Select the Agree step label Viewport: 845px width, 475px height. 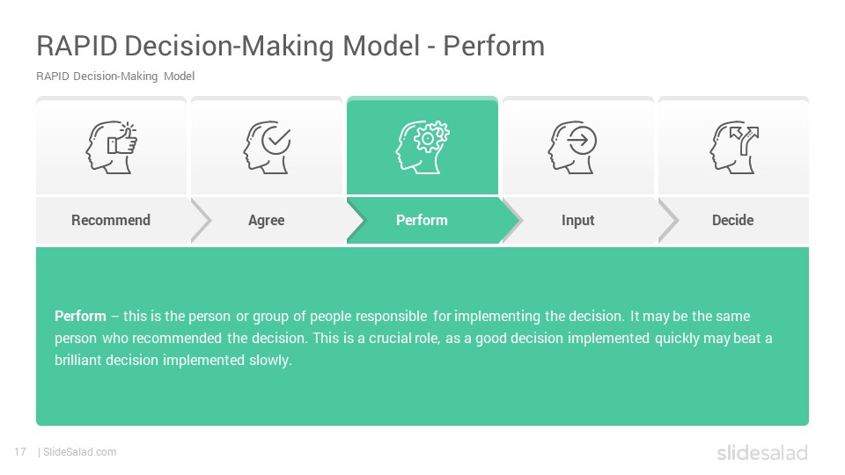(266, 220)
